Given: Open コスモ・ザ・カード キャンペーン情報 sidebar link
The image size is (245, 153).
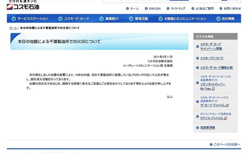Looking at the screenshot, I should [211, 46].
